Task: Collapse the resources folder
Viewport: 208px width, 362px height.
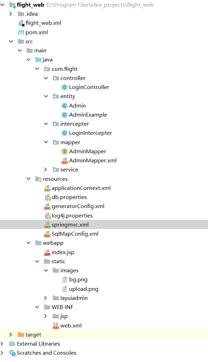Action: 29,178
